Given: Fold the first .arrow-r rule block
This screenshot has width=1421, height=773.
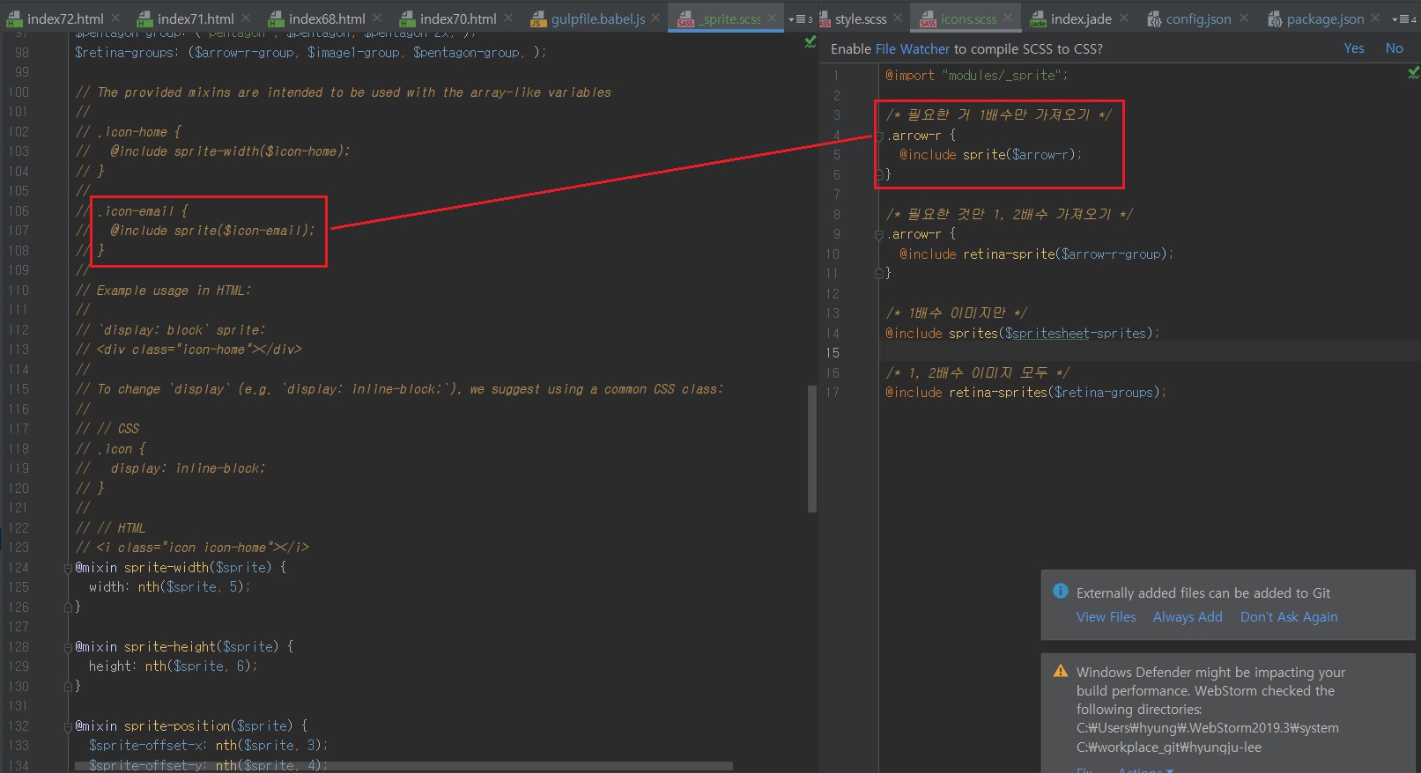Looking at the screenshot, I should click(x=878, y=136).
